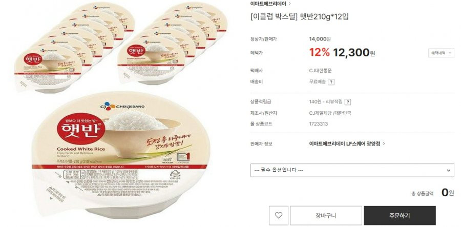Click the right stack of rice bowls image
Image resolution: width=461 pixels, height=227 pixels.
172,44
